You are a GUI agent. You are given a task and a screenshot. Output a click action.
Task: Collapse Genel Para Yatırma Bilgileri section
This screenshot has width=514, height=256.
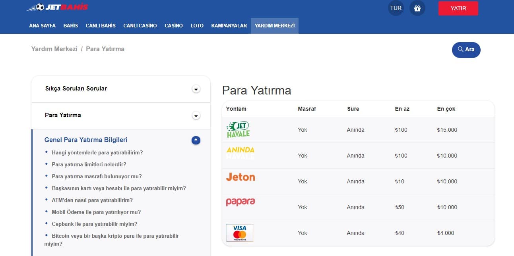(x=196, y=140)
